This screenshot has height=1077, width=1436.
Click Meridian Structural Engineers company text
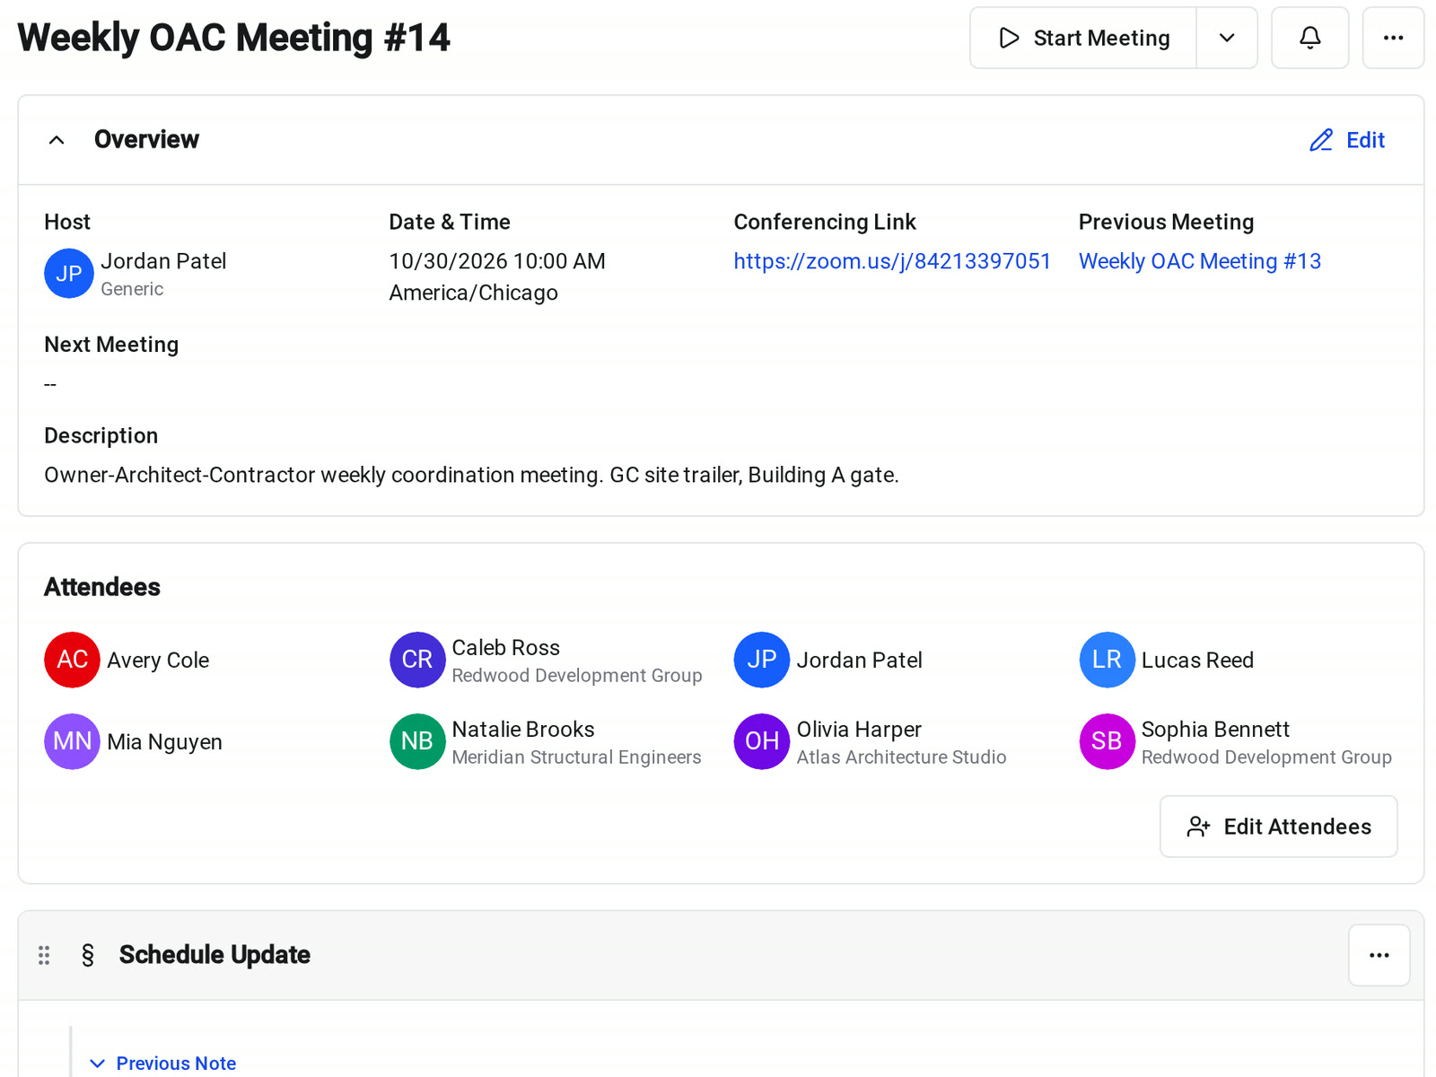pos(576,757)
